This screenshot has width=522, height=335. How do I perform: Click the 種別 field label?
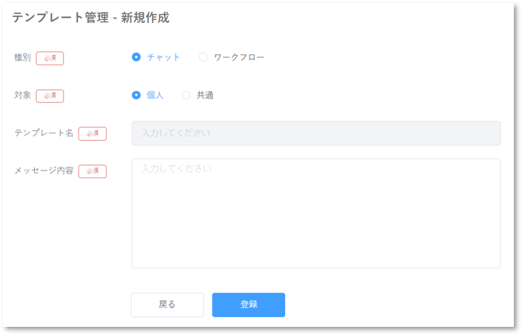[22, 58]
